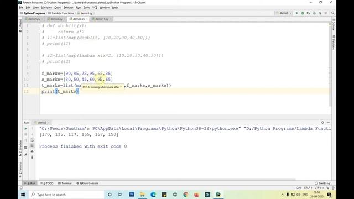Viewport: 354px width, 199px height.
Task: Toggle scroll-to-end in Run console
Action: coord(32,146)
